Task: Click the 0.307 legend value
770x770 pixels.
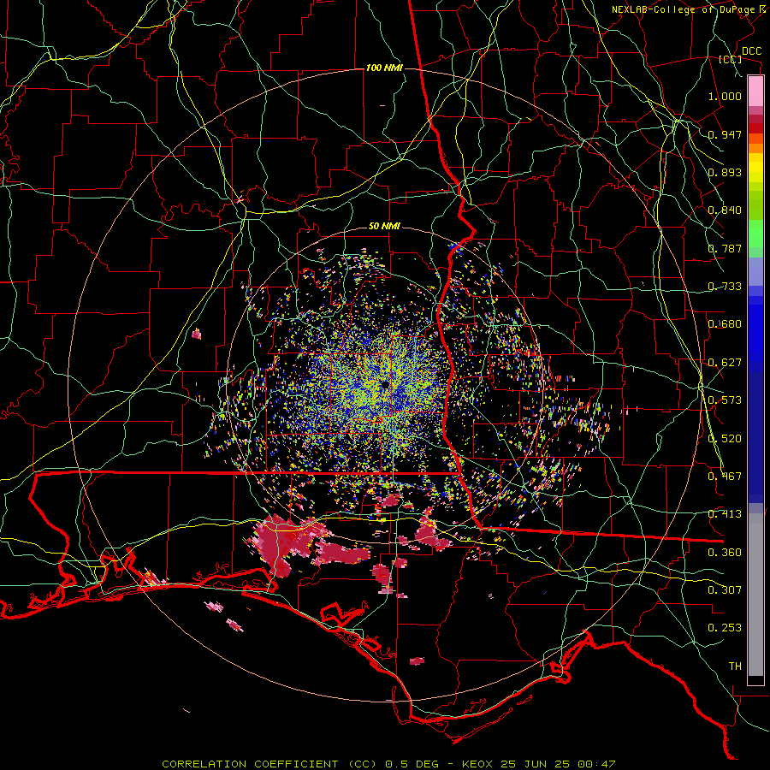Action: (725, 589)
